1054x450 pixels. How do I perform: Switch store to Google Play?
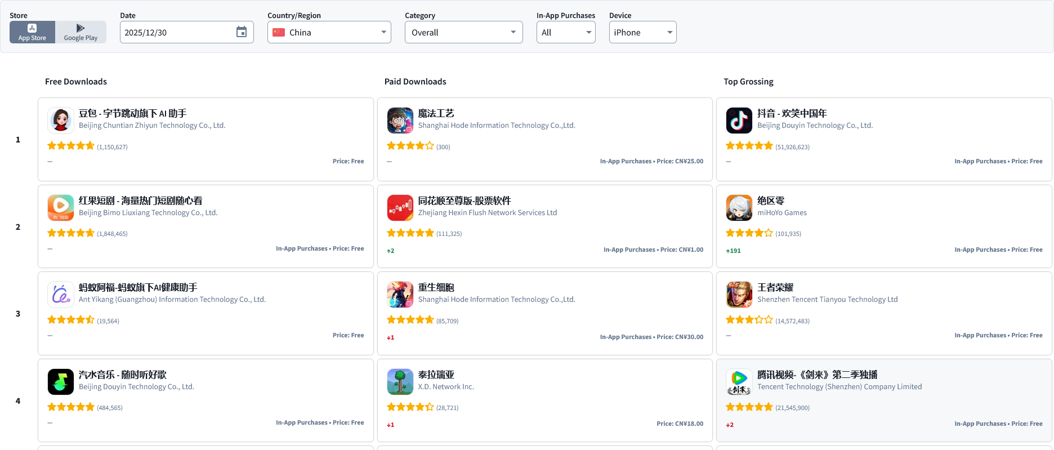81,32
